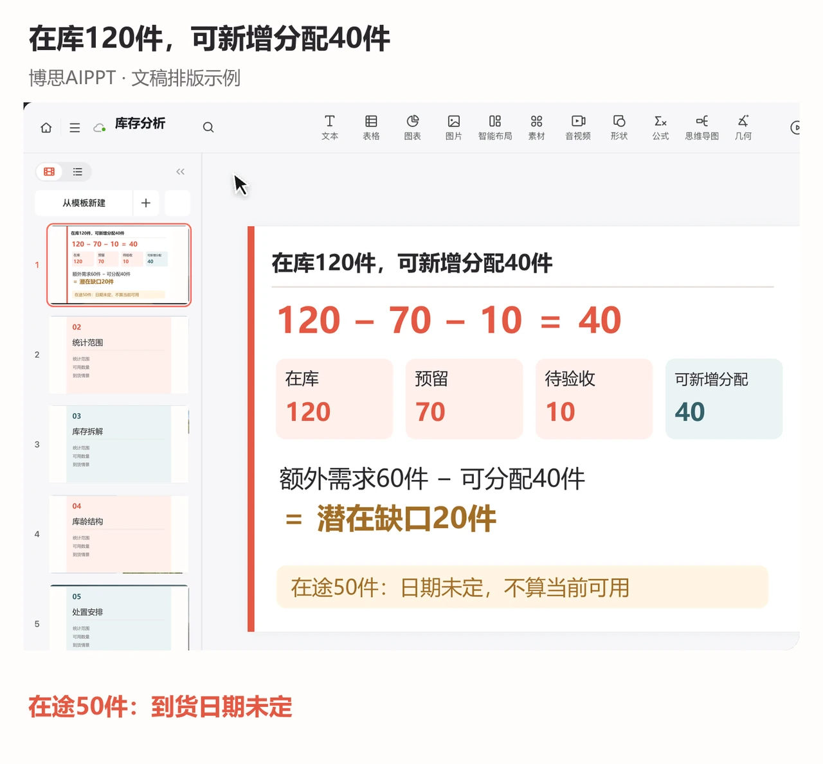The image size is (823, 764).
Task: Open the 智能布局 smart layout tool
Action: click(x=495, y=127)
